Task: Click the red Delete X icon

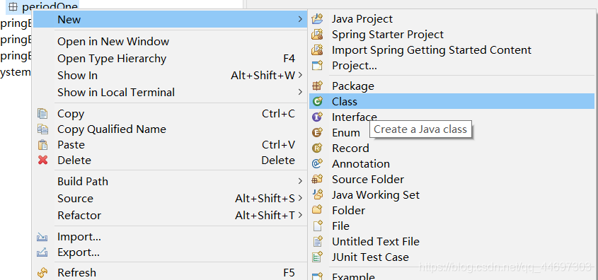Action: tap(42, 161)
